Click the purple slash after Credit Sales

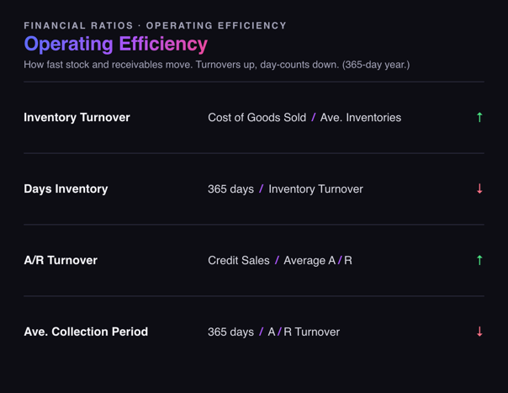pos(277,260)
